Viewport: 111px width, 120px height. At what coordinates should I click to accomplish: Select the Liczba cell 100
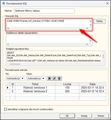[x=67, y=88]
